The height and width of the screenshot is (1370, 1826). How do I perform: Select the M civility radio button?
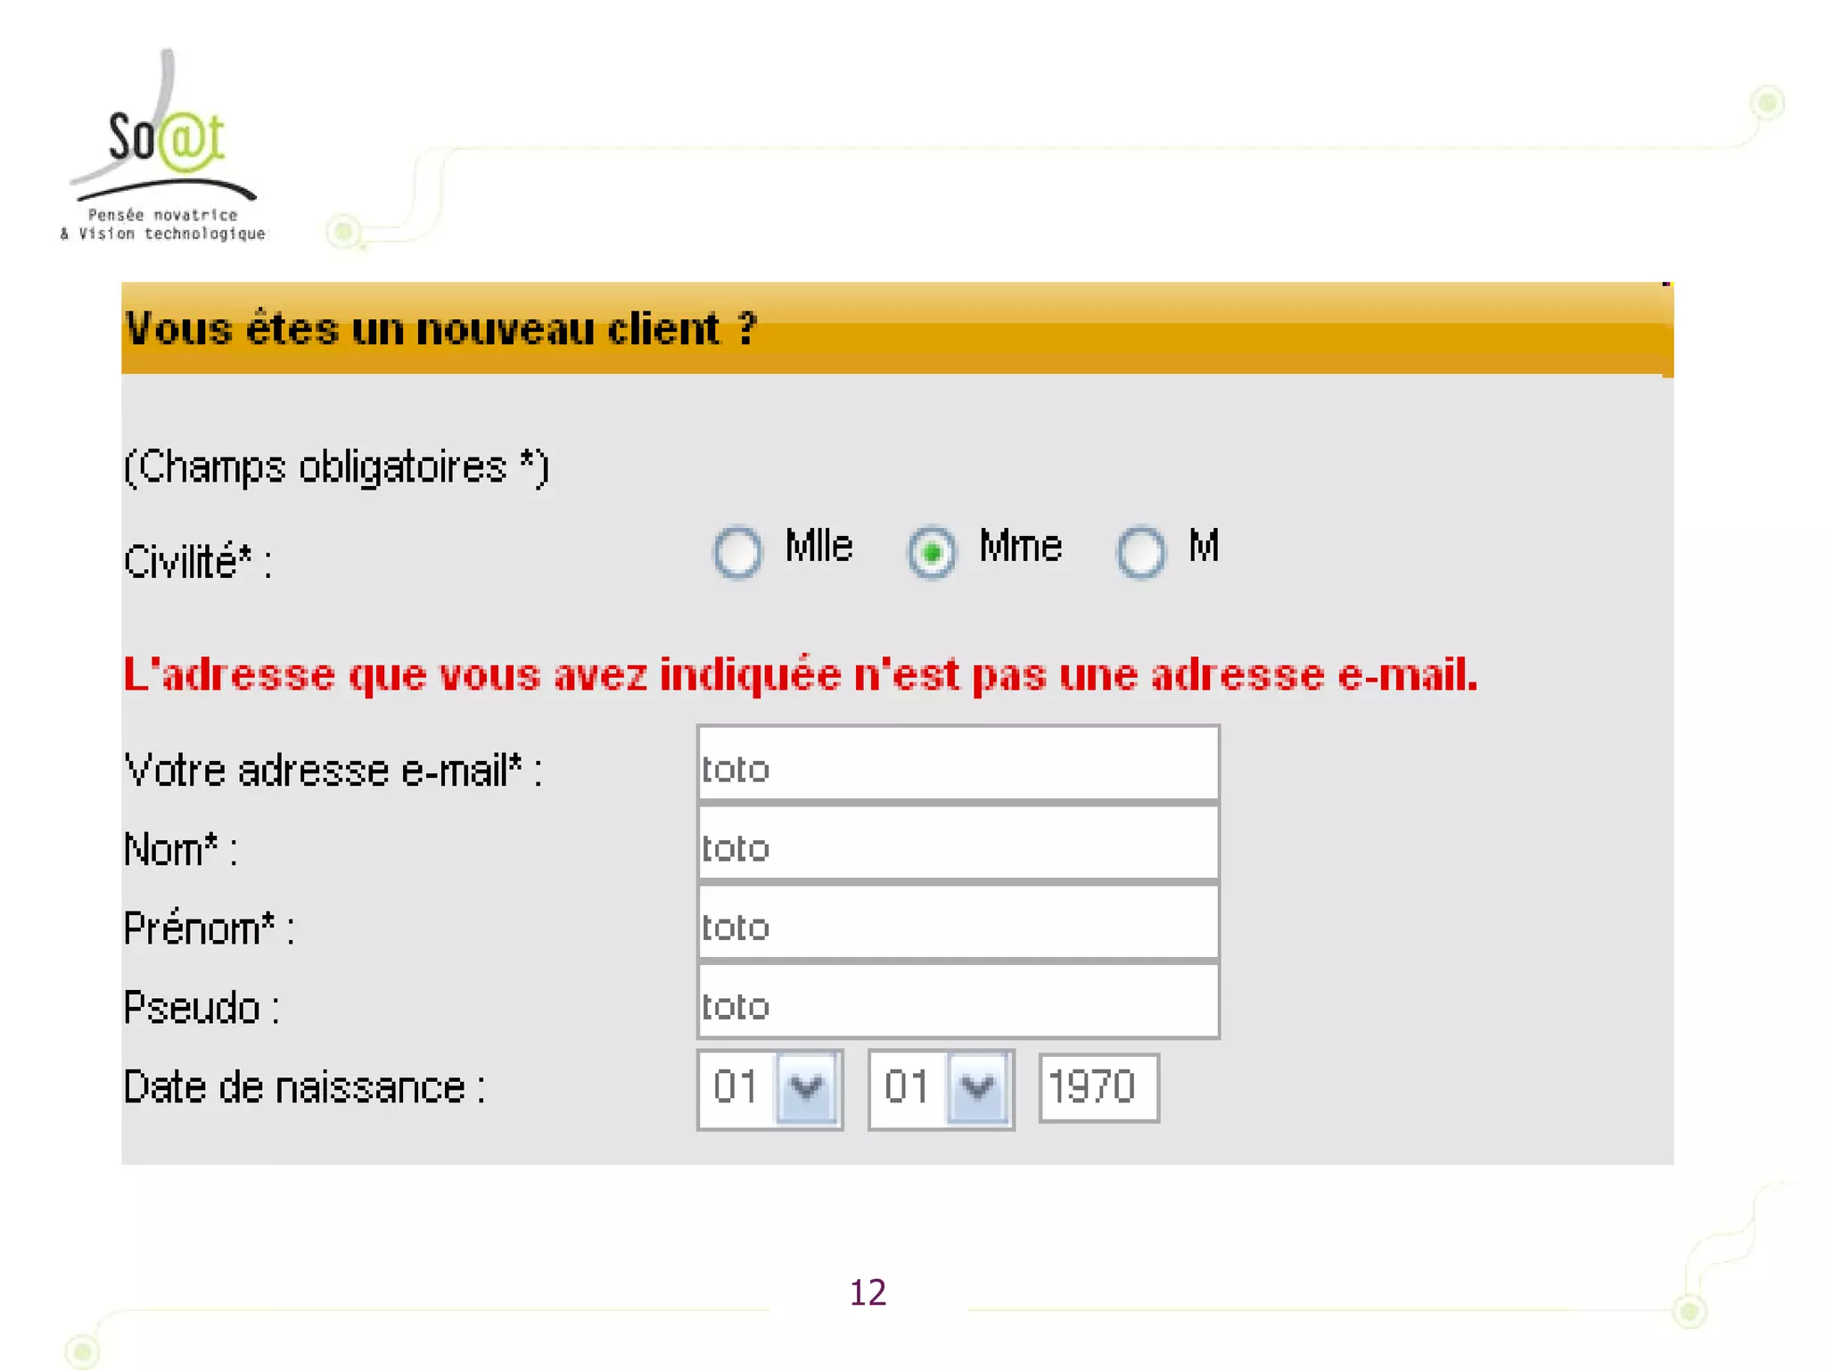point(1140,553)
